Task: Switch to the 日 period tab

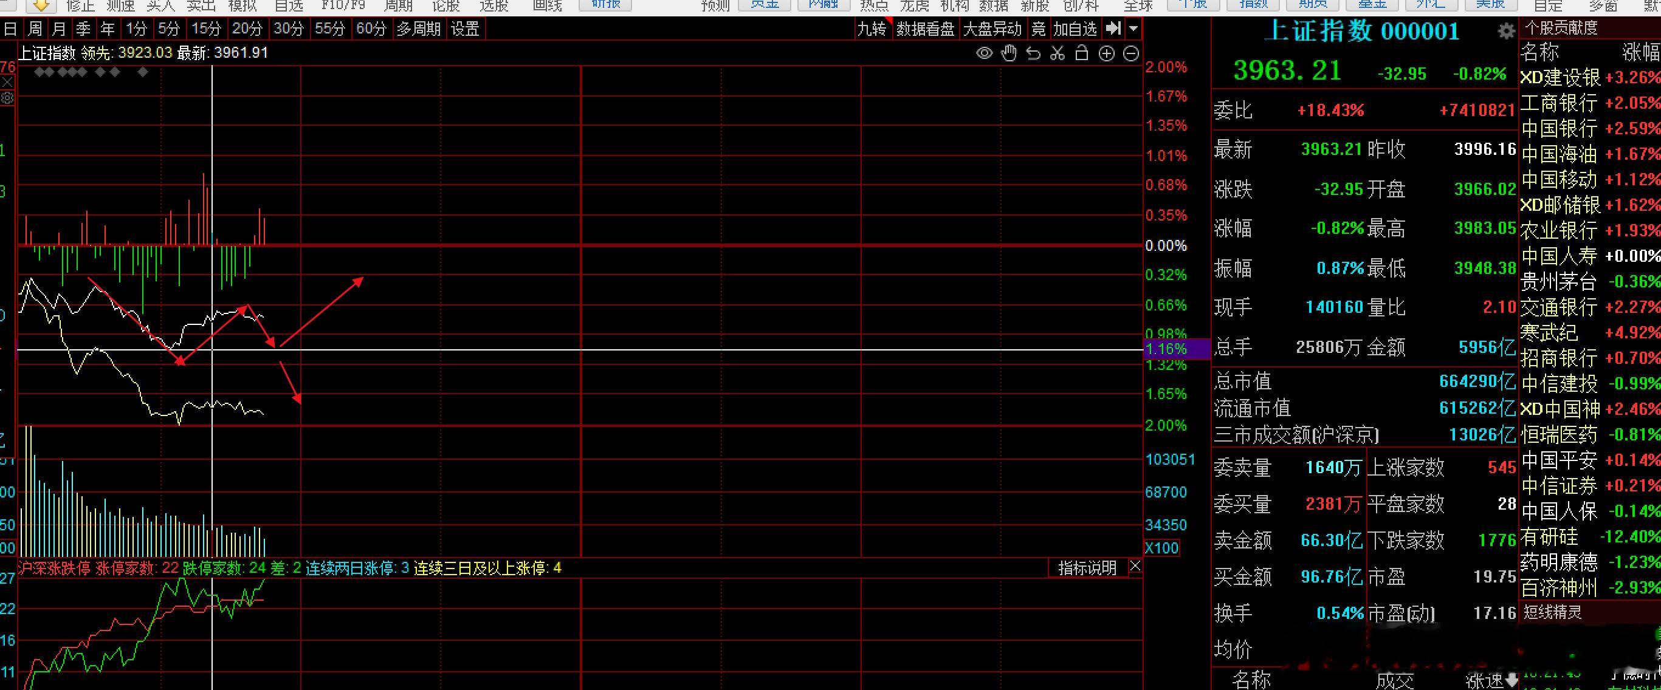Action: tap(10, 29)
